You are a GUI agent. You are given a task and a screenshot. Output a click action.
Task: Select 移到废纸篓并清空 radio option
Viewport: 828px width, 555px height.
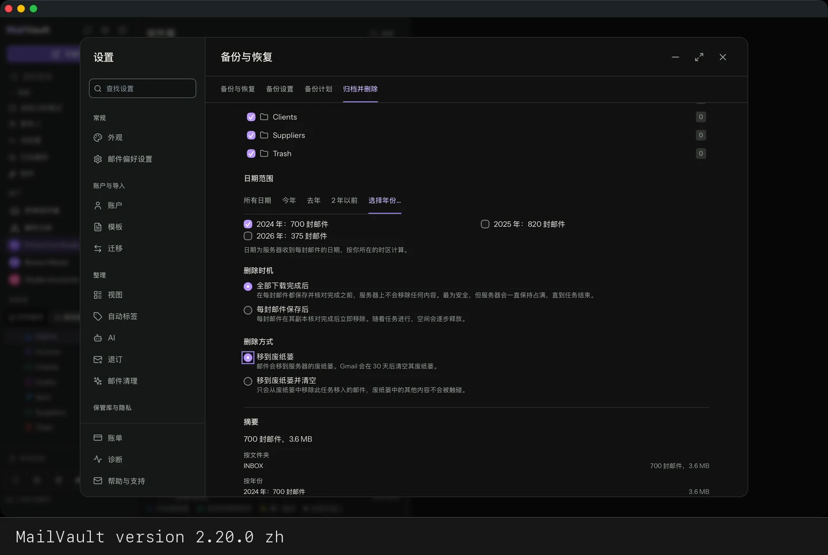[x=248, y=381]
